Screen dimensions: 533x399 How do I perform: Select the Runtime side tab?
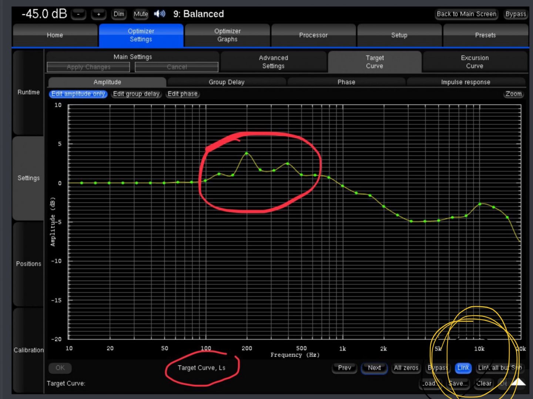pyautogui.click(x=29, y=92)
